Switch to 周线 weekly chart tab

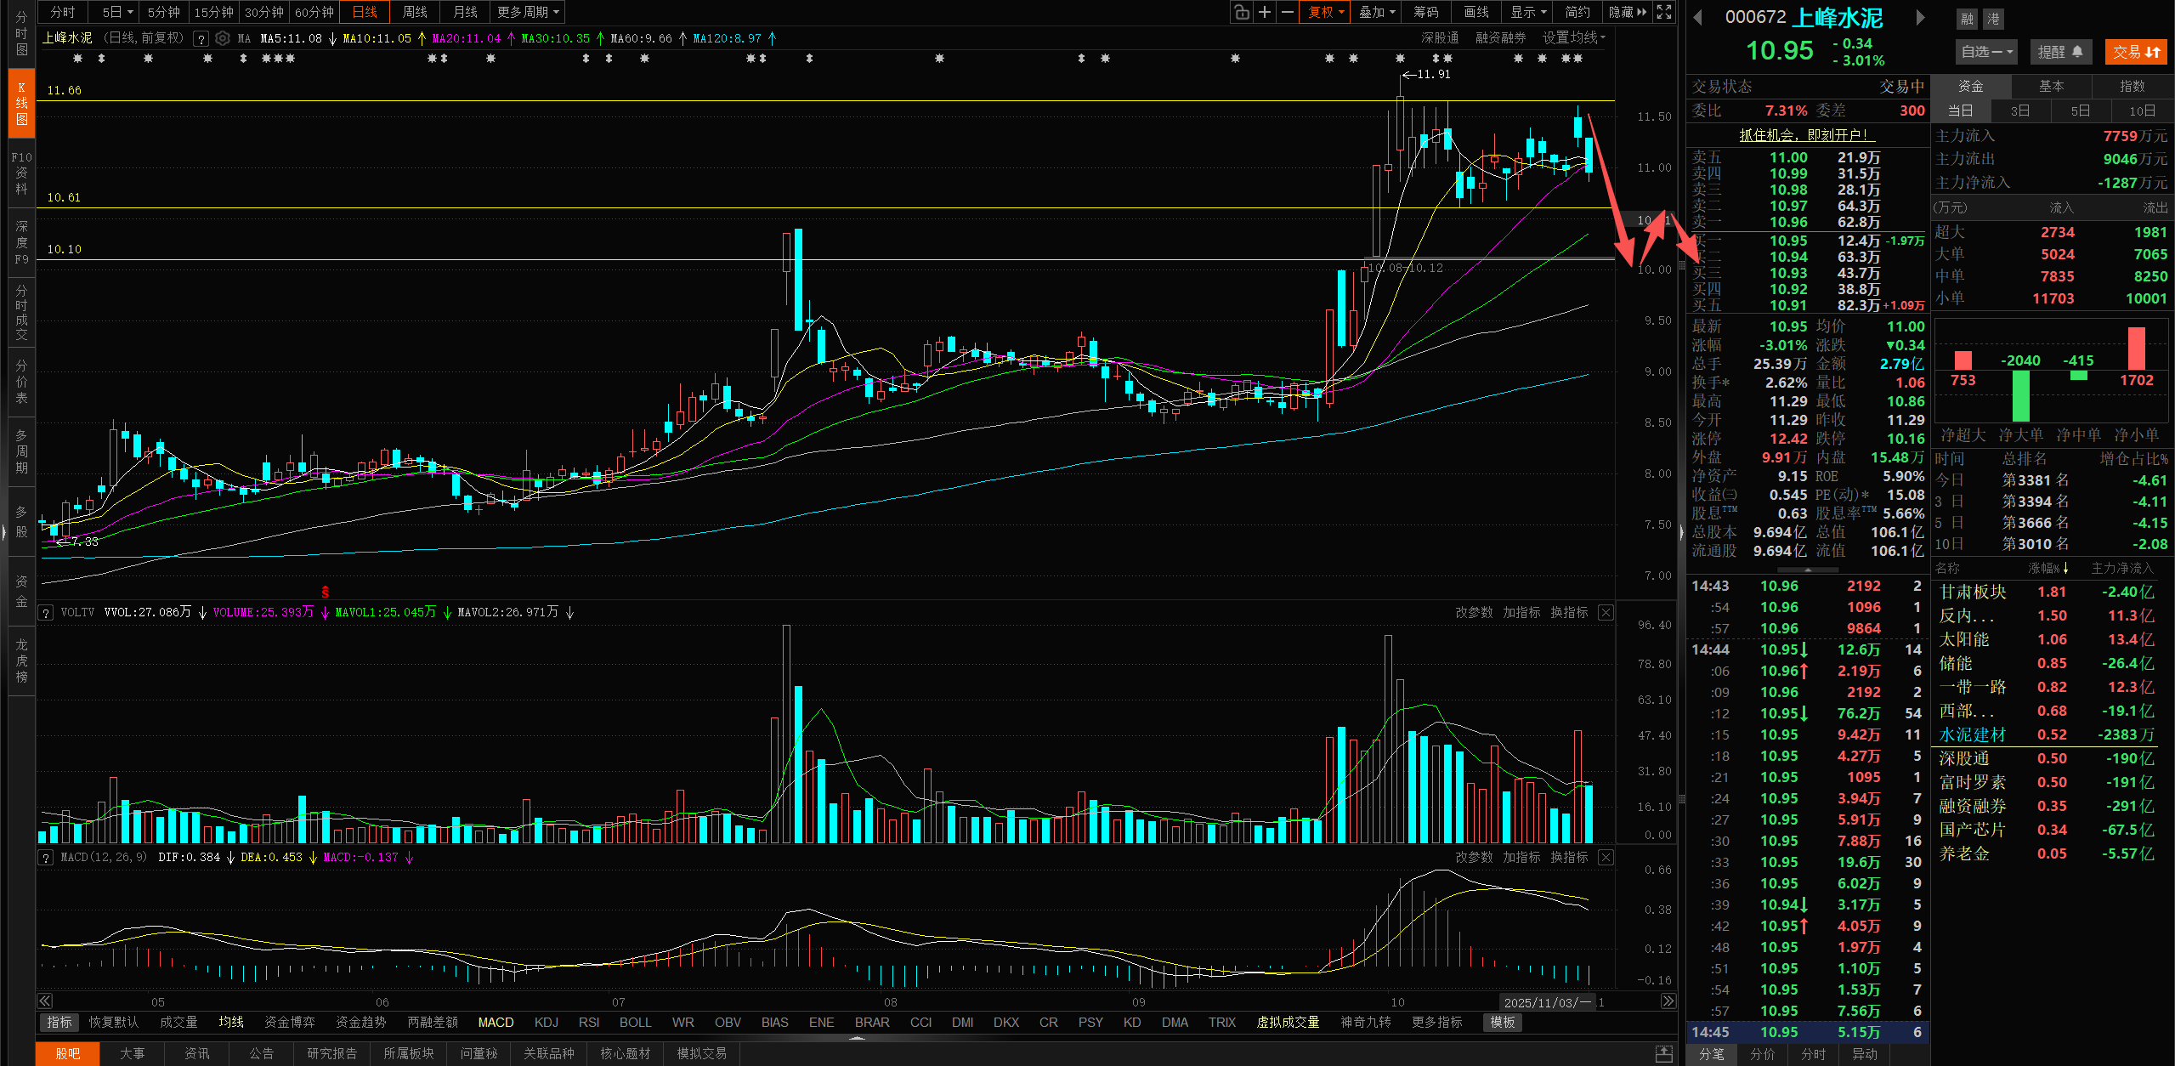[415, 12]
